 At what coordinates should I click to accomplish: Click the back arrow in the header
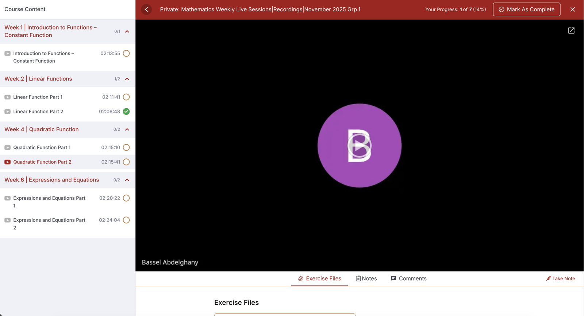(146, 9)
